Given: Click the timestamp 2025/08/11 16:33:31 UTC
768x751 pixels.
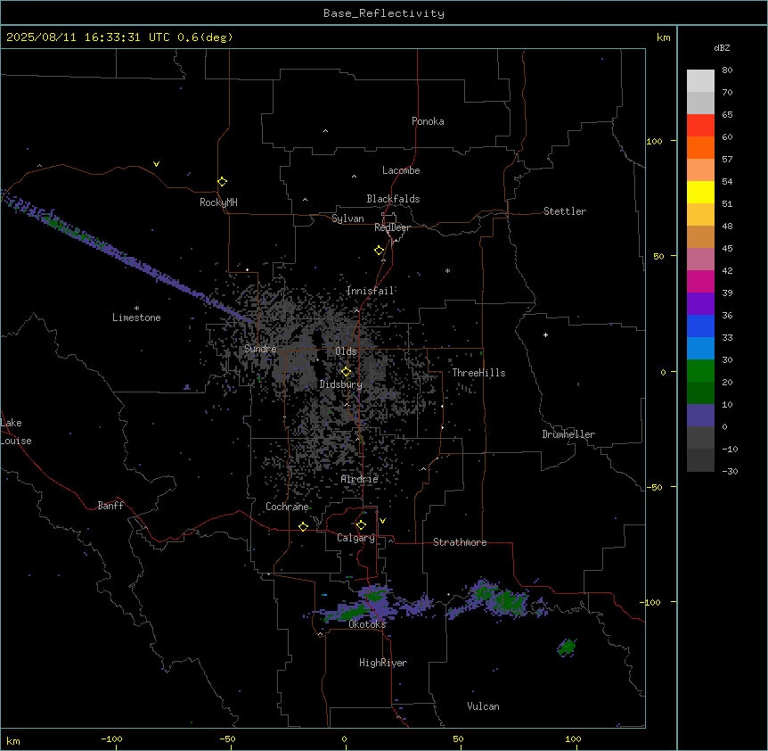Looking at the screenshot, I should (x=88, y=37).
